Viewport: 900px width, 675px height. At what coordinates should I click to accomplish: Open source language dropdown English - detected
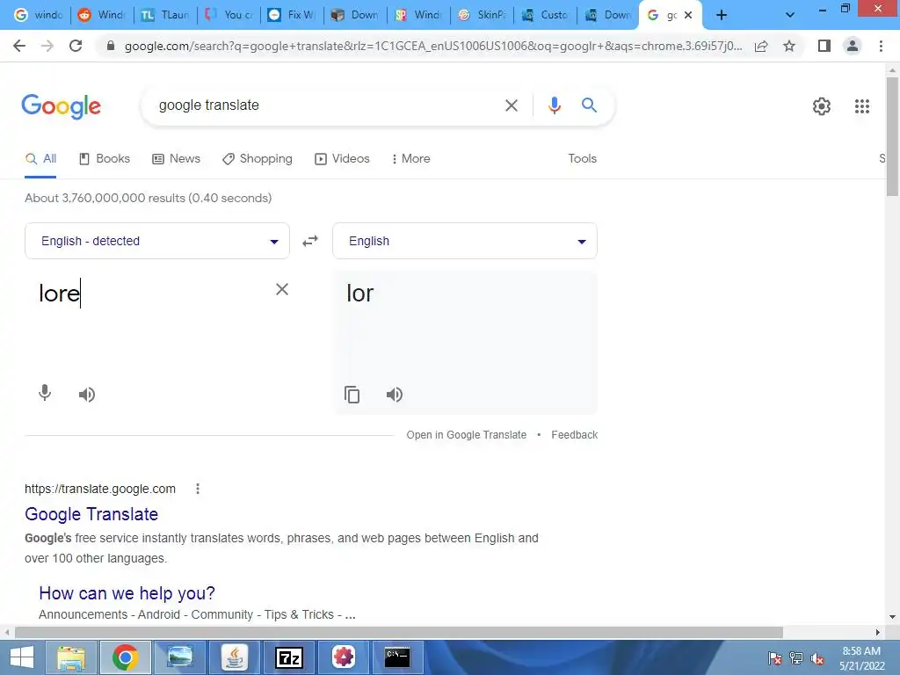pyautogui.click(x=157, y=241)
